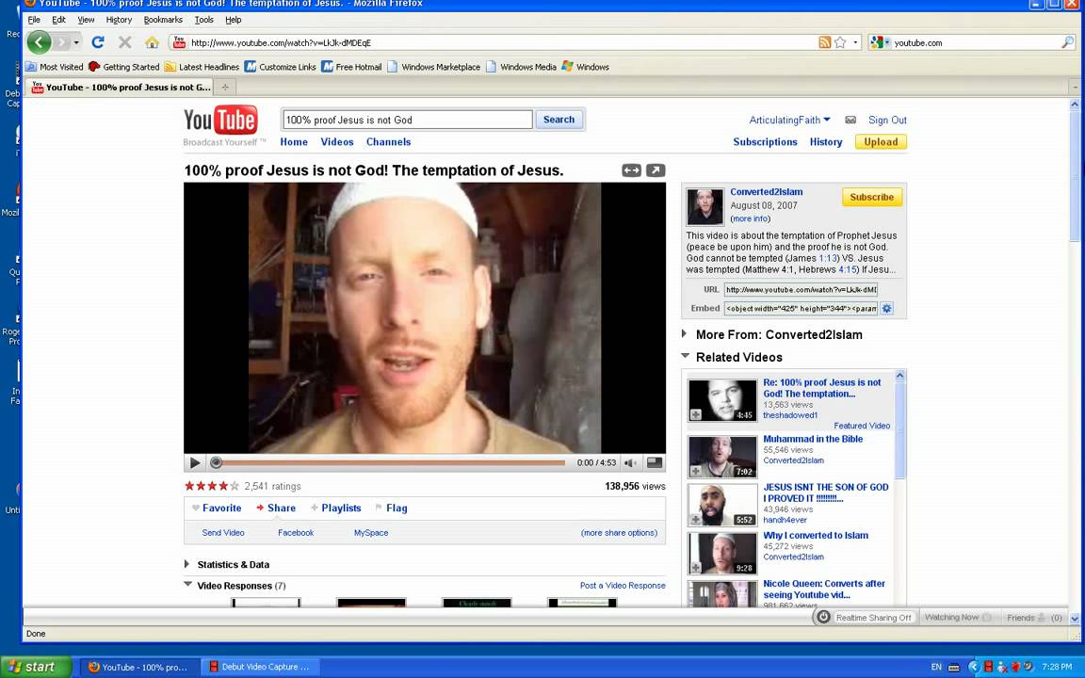Toggle the Watching Now status bar item

(958, 617)
